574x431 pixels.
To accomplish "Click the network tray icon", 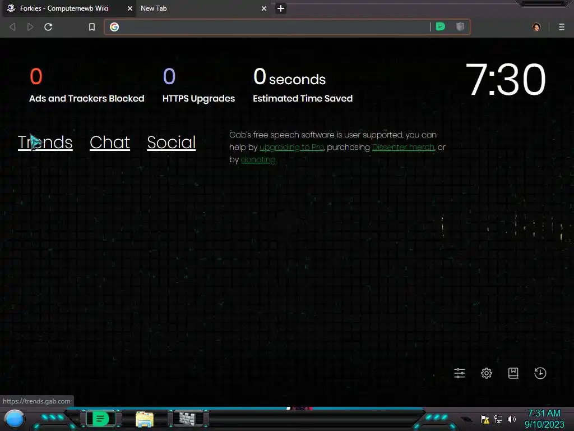I will coord(498,419).
